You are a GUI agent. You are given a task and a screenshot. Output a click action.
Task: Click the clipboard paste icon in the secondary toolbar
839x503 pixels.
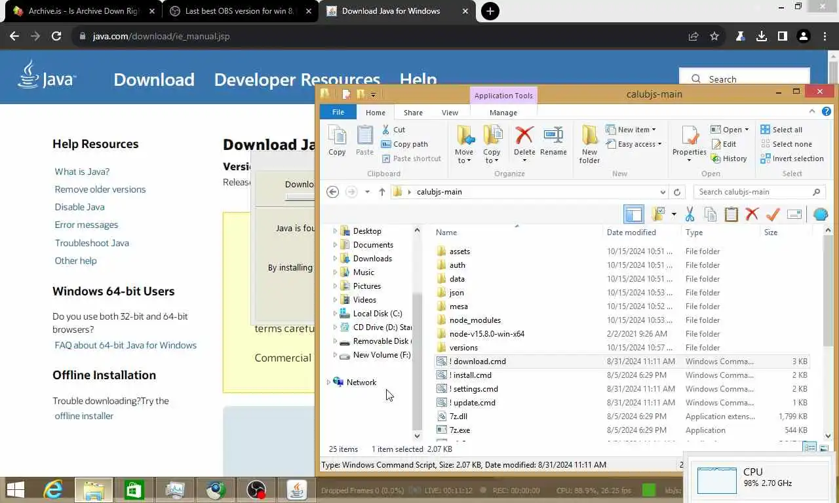point(732,214)
